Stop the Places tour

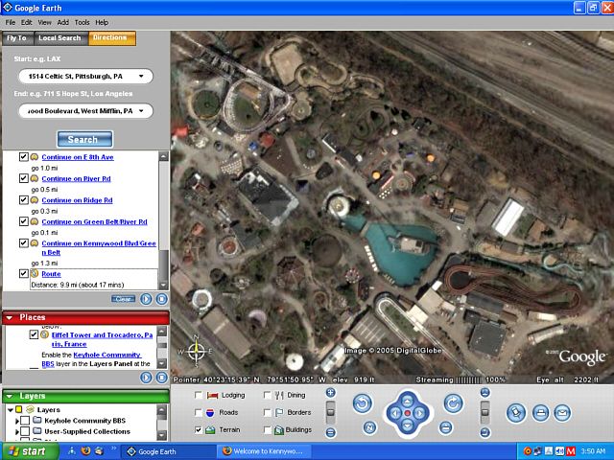(x=162, y=378)
